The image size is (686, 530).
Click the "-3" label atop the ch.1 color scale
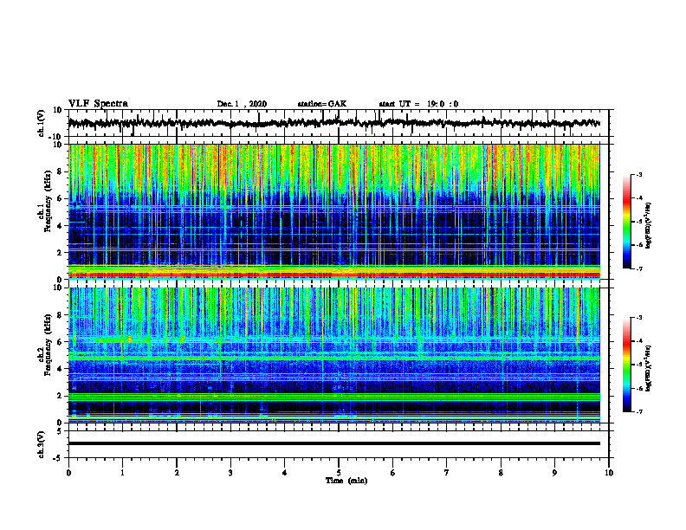pos(638,174)
